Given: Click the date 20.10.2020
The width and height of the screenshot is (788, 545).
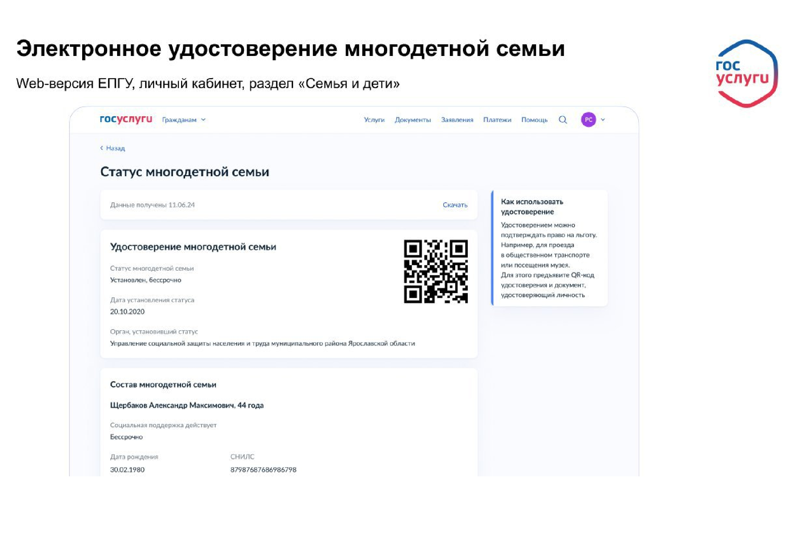Looking at the screenshot, I should pos(127,312).
